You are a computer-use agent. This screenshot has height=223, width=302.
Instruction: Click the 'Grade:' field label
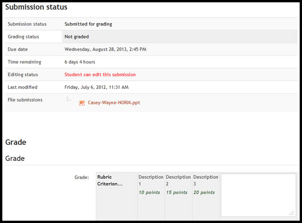click(82, 177)
